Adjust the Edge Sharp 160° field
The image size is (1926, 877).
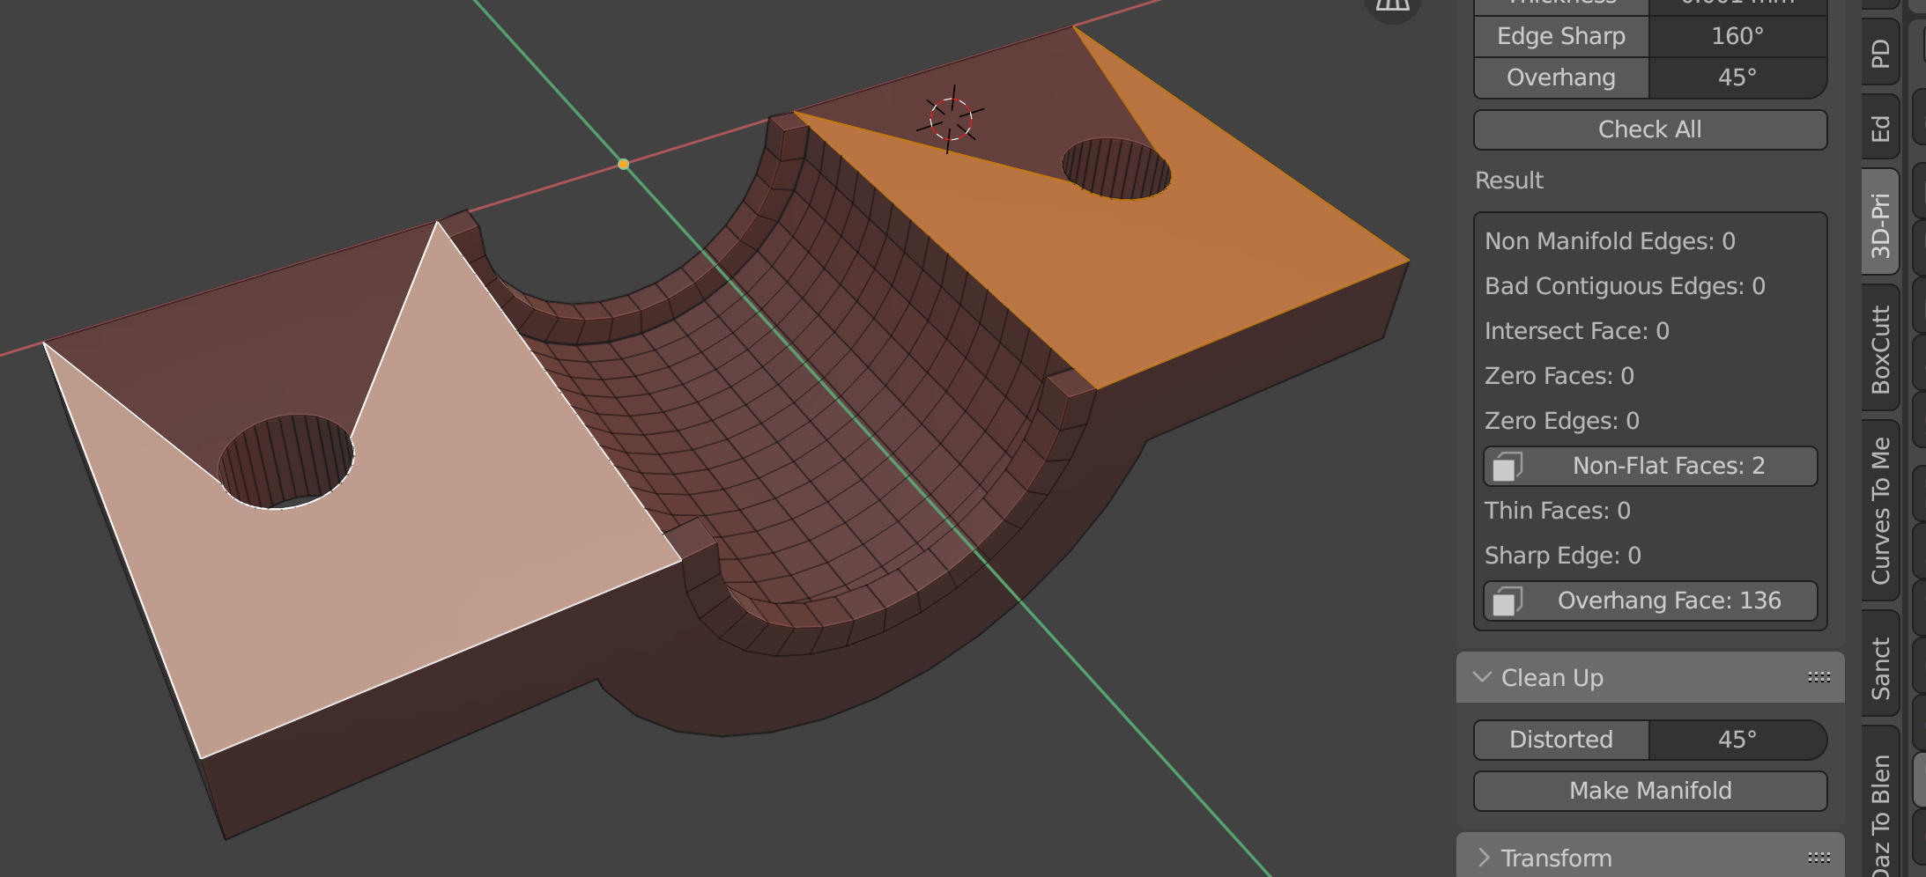tap(1649, 36)
